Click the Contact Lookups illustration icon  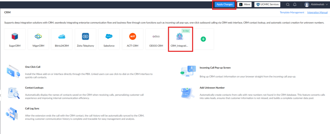[x=13, y=93]
